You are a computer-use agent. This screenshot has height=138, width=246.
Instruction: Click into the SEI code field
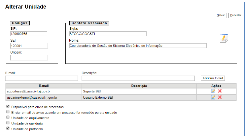[x=29, y=46]
